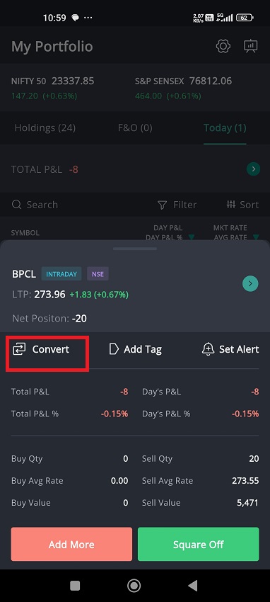Viewport: 270px width, 602px height.
Task: Switch to F&O (0) tab
Action: (135, 128)
